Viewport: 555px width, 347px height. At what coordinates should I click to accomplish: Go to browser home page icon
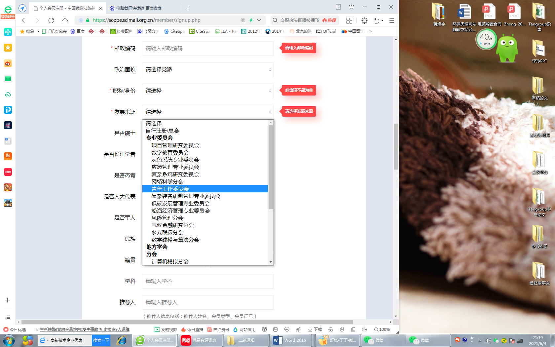pos(65,20)
